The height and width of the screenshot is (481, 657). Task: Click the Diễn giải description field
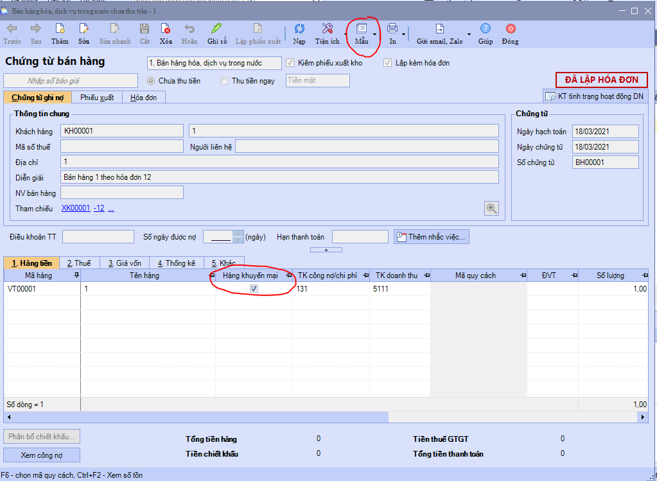click(x=279, y=177)
